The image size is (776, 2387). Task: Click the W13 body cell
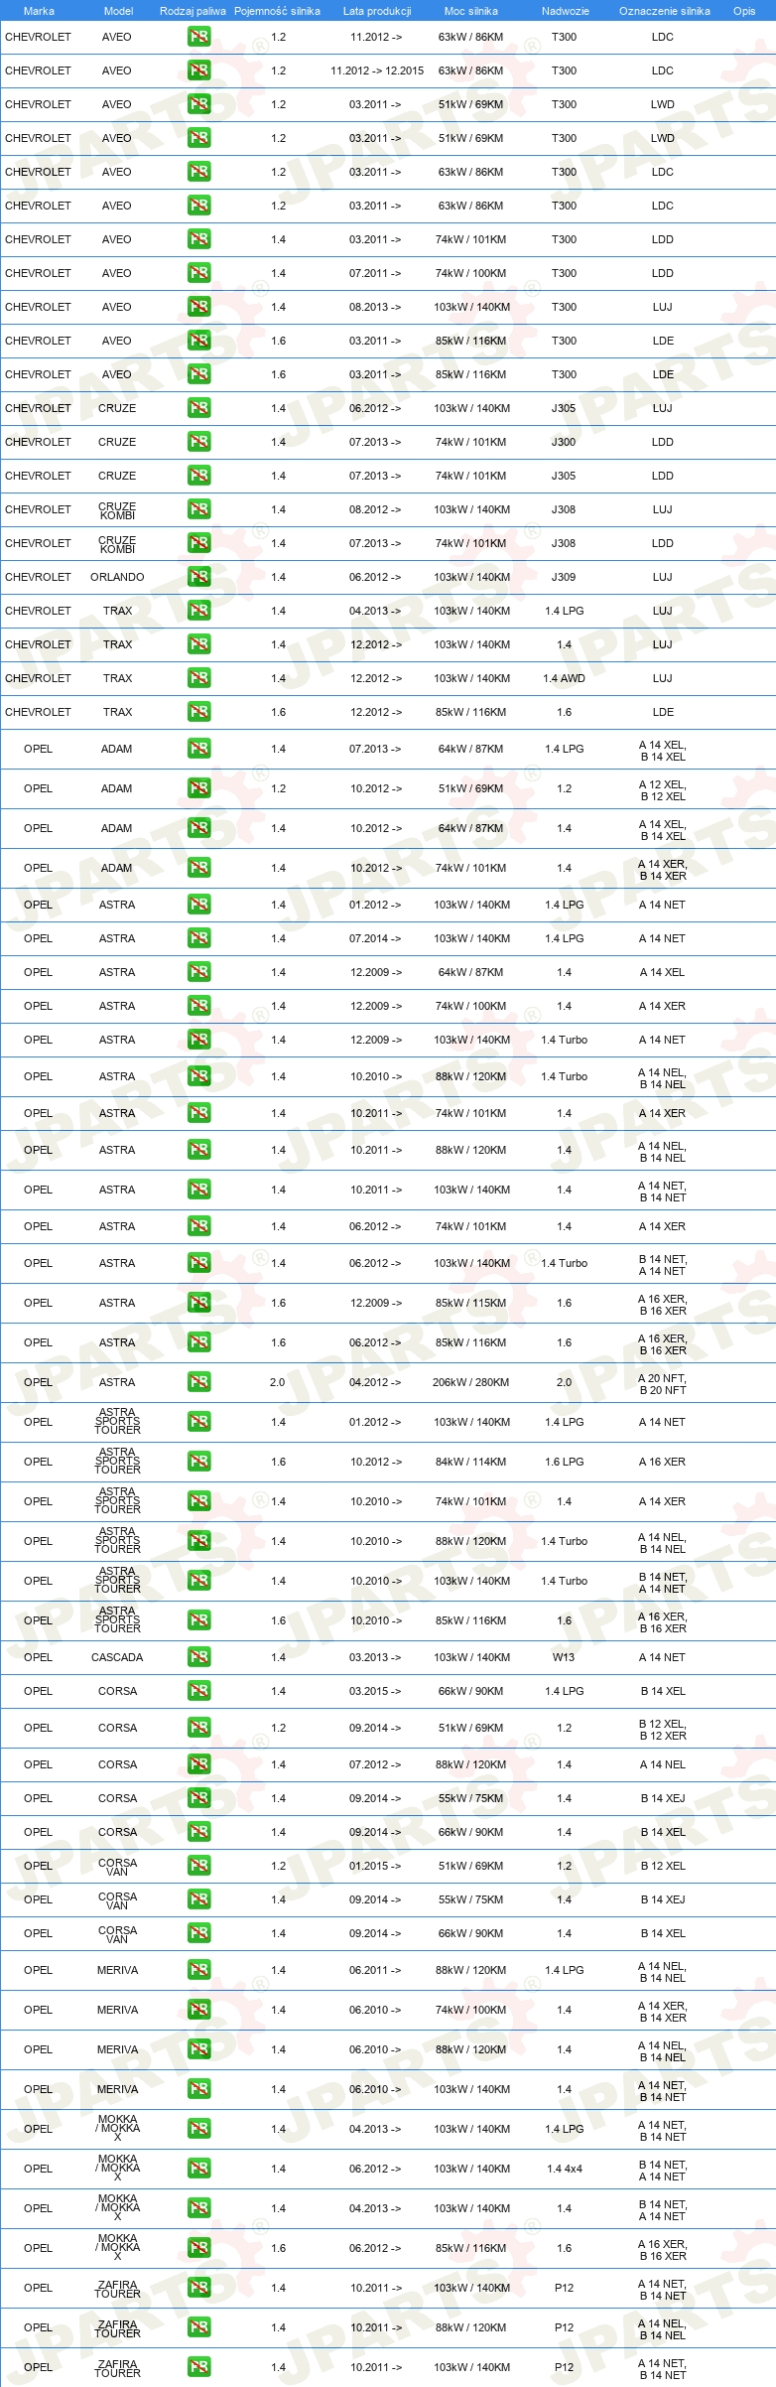[564, 1657]
